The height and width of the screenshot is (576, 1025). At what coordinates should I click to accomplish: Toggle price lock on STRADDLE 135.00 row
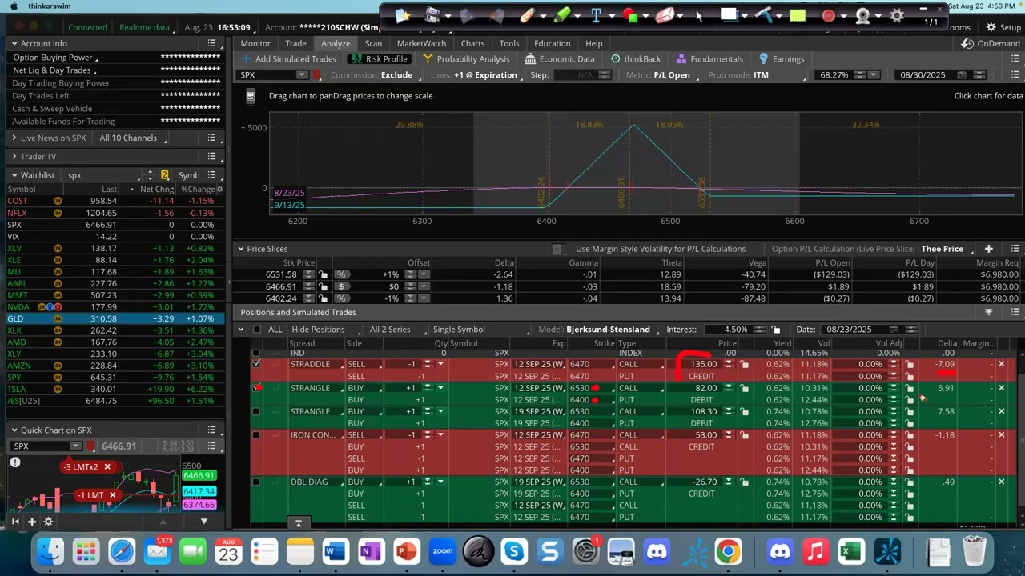pos(745,364)
